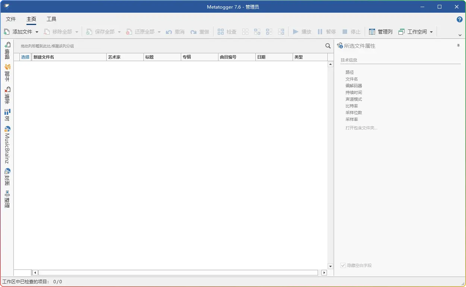This screenshot has height=287, width=466.
Task: Open the 脚本 (Script) side panel
Action: pyautogui.click(x=7, y=73)
